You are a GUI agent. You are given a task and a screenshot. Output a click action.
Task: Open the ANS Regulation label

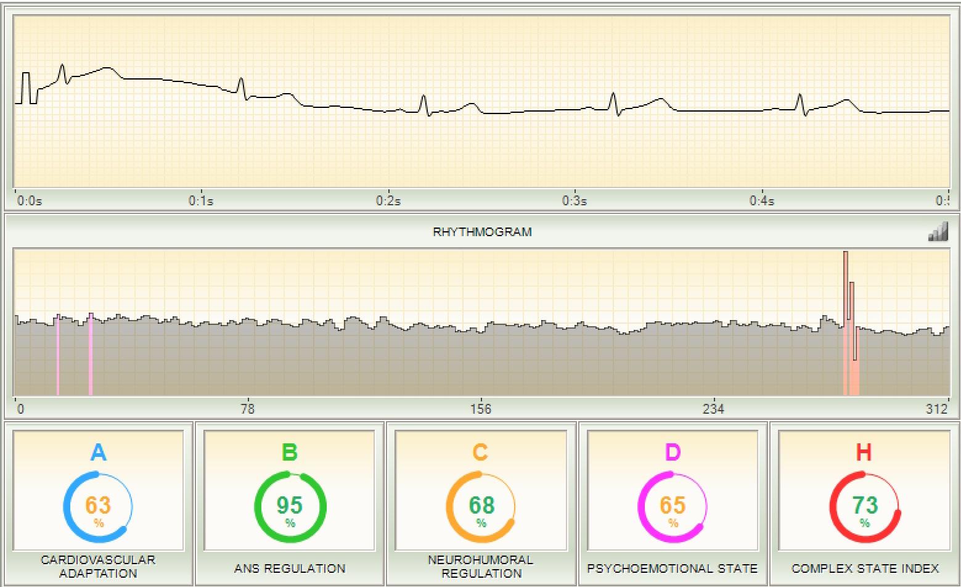pos(290,569)
